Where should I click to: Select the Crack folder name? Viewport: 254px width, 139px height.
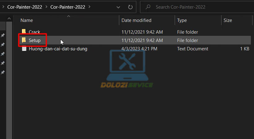point(34,32)
